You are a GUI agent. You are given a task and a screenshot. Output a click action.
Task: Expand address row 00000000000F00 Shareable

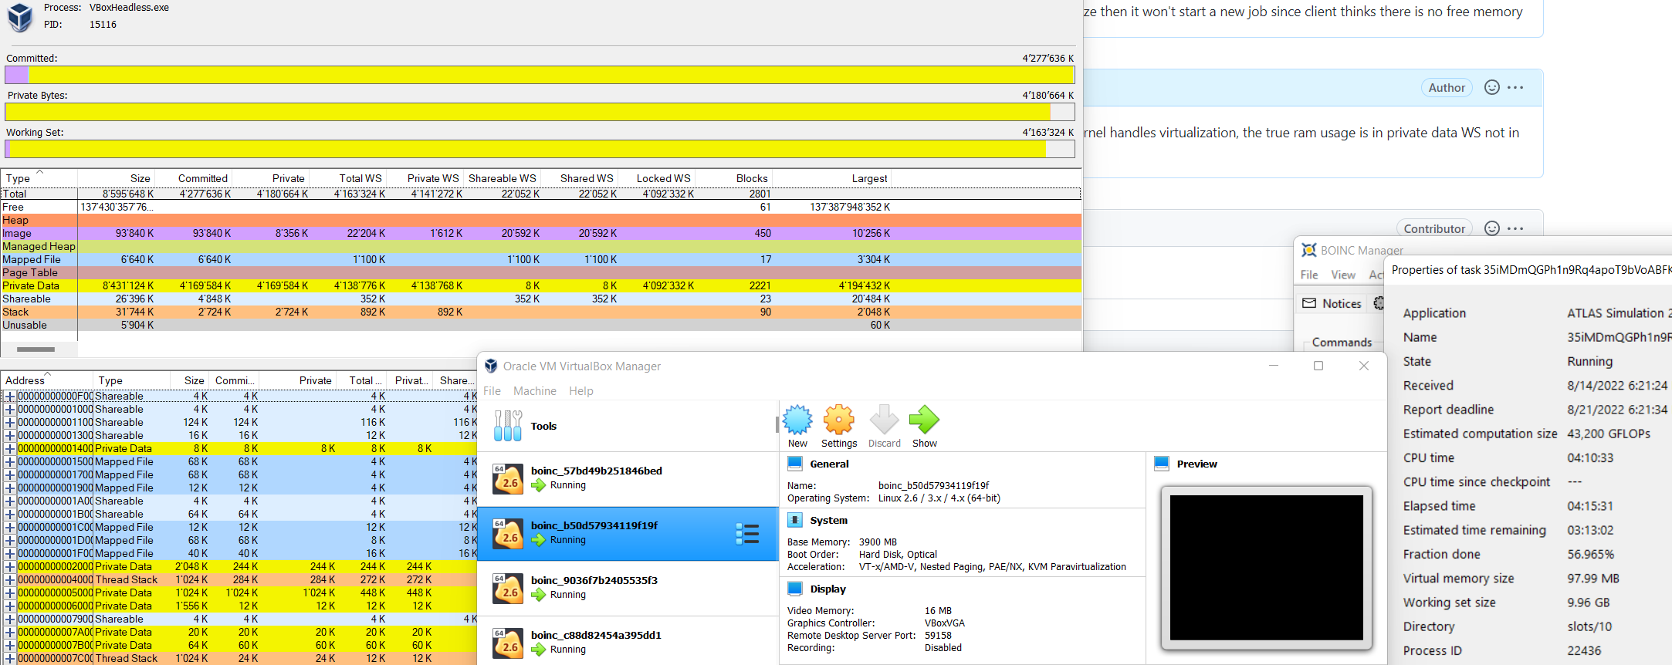pos(10,396)
